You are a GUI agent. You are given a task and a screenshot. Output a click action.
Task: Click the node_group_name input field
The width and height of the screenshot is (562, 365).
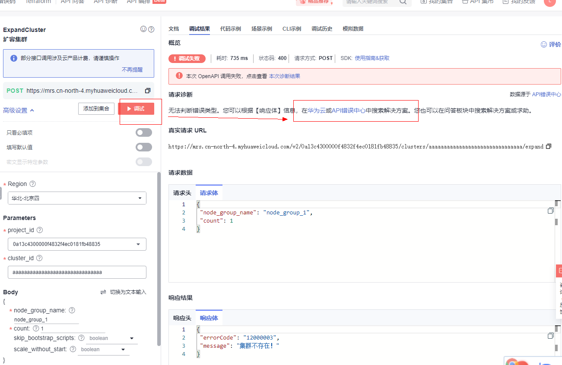pos(46,320)
